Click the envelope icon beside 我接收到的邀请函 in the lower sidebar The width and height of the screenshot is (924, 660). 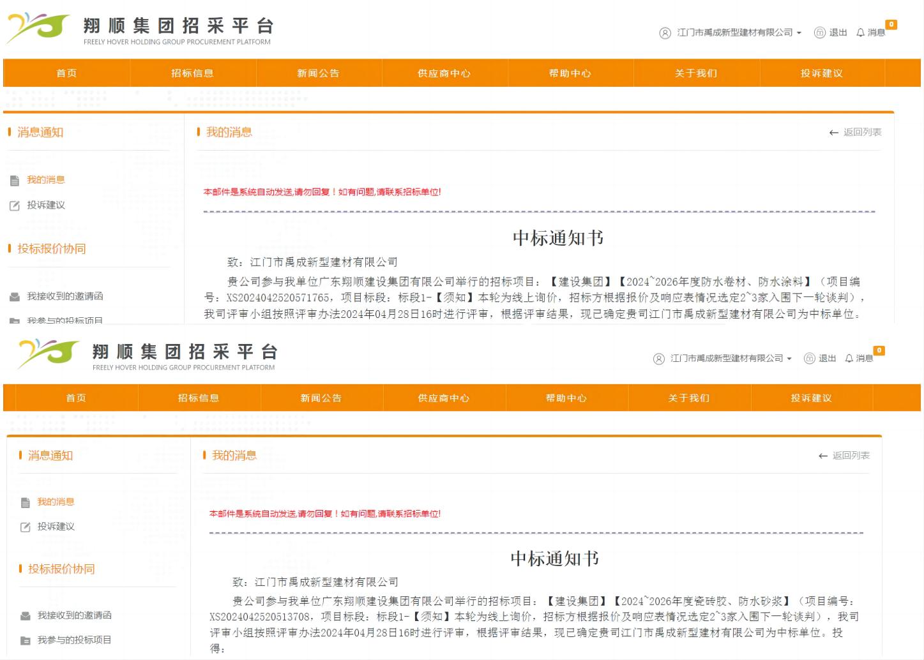pos(26,616)
